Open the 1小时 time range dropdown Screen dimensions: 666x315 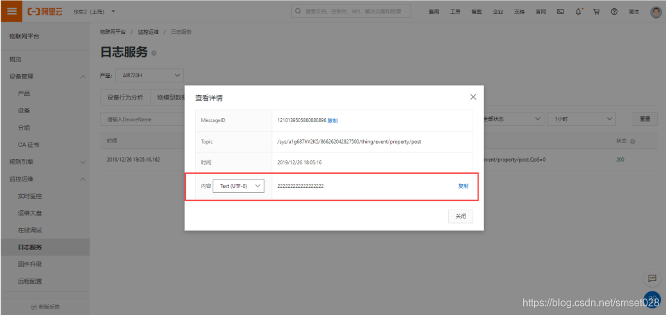[x=581, y=119]
